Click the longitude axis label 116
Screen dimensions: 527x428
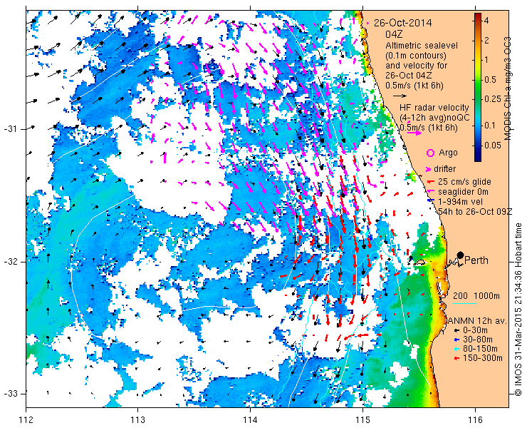[475, 419]
